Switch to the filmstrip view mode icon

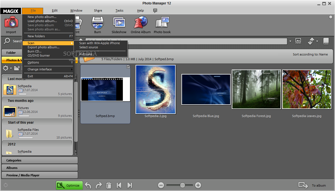point(298,41)
